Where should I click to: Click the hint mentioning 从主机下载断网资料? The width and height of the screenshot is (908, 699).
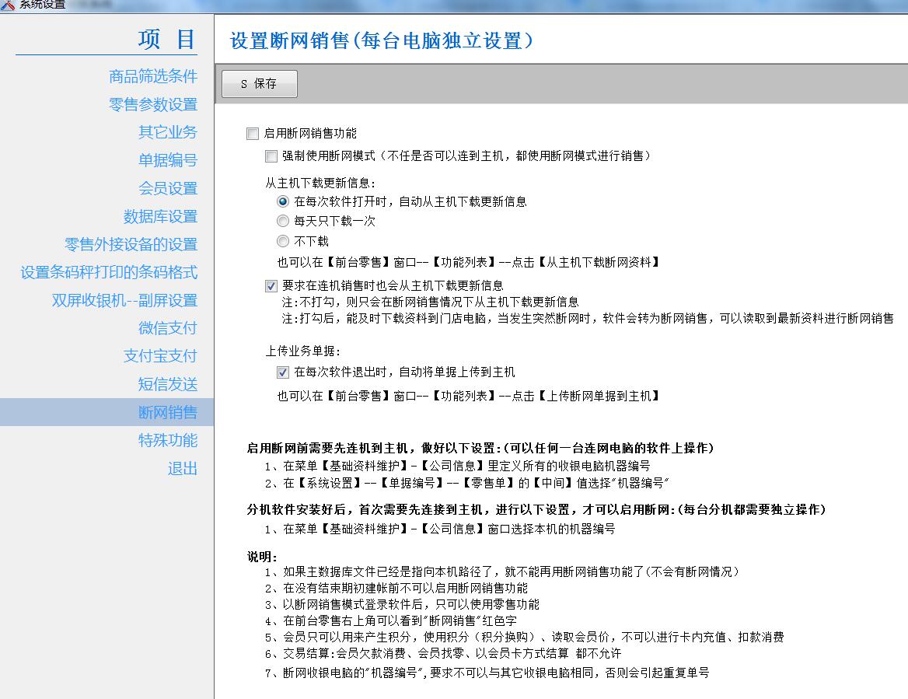point(468,262)
